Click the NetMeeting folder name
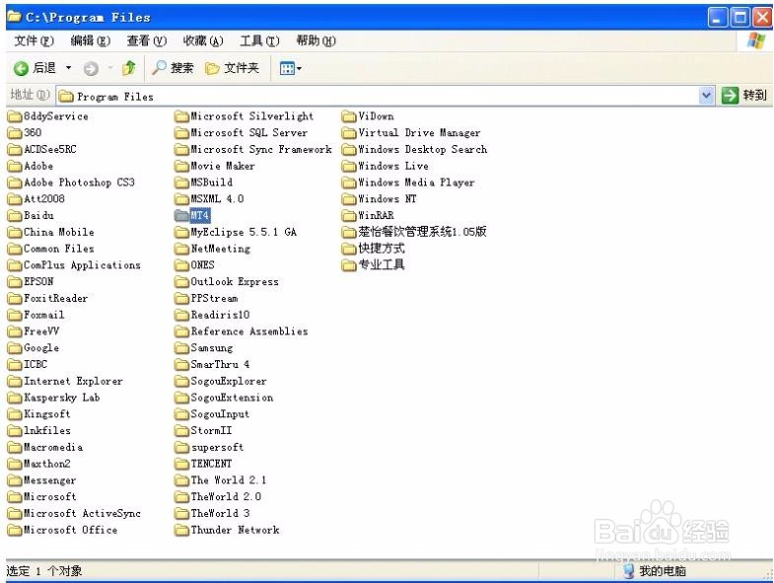 (x=221, y=249)
